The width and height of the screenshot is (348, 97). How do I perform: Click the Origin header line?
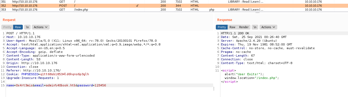pyautogui.click(x=32, y=63)
